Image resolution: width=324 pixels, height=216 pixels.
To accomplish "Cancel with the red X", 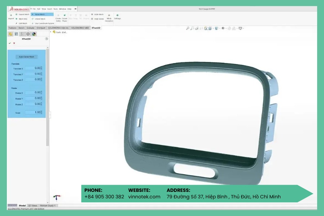I will [x=14, y=43].
